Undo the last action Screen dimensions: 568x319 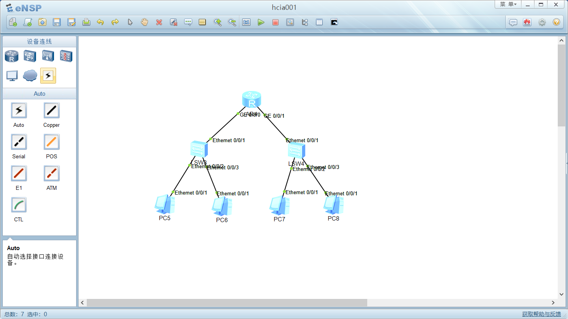101,22
